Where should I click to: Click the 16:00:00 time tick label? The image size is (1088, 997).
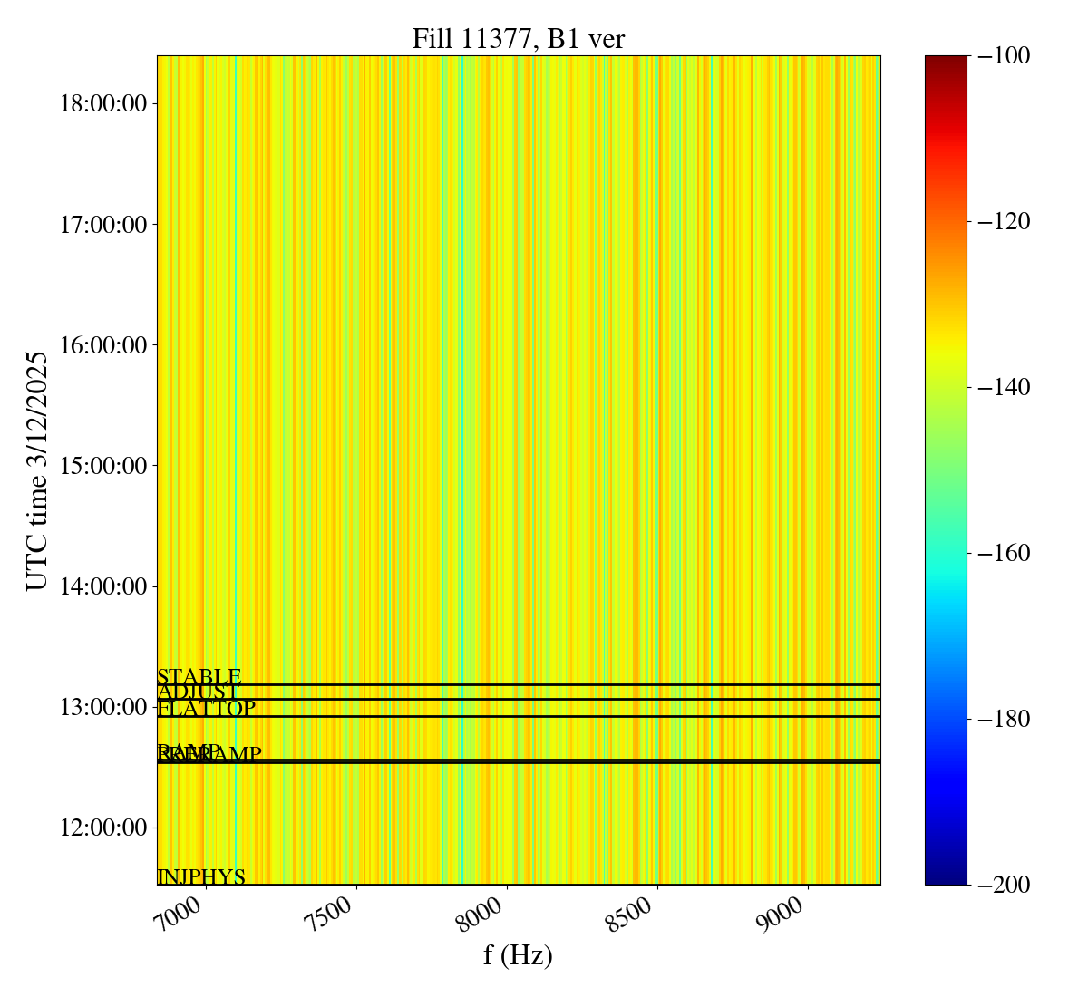(x=103, y=344)
